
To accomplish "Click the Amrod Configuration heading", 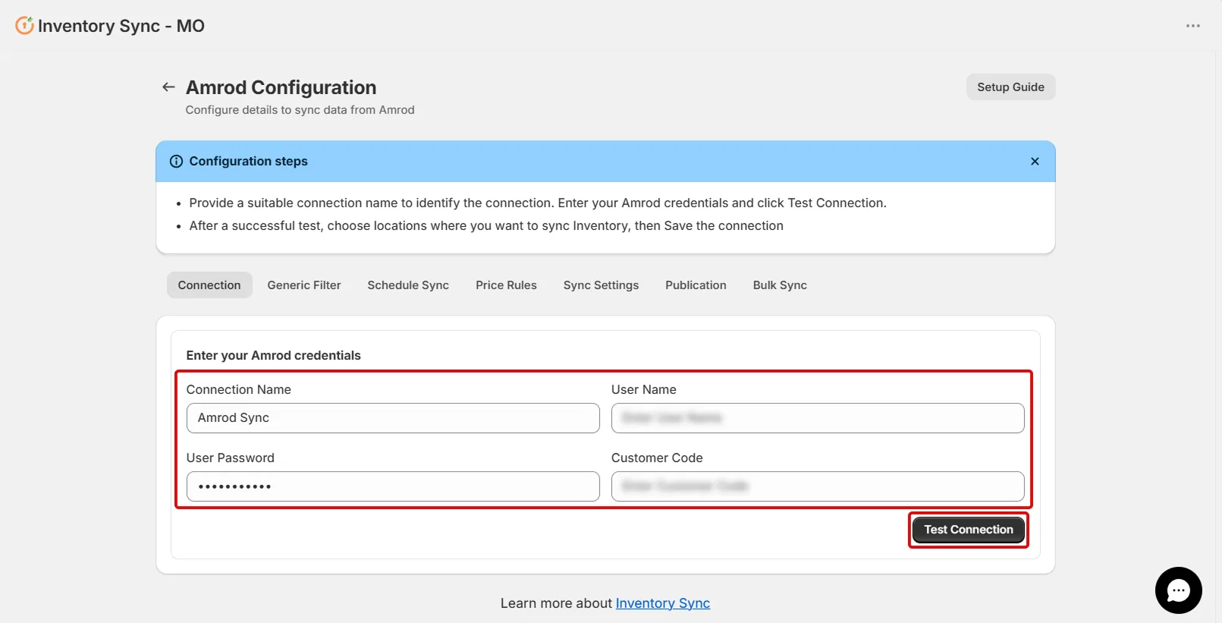I will coord(281,87).
